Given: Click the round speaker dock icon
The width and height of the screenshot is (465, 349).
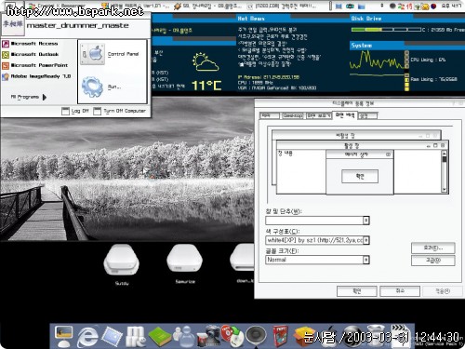Looking at the screenshot, I should click(x=256, y=336).
